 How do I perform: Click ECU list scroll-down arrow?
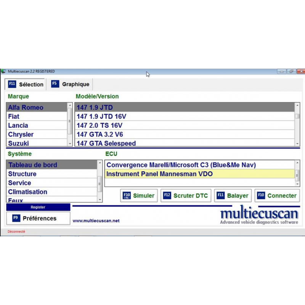(x=297, y=184)
